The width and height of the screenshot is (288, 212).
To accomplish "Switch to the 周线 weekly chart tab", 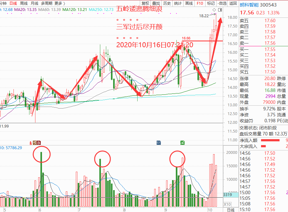I will coord(24,3).
